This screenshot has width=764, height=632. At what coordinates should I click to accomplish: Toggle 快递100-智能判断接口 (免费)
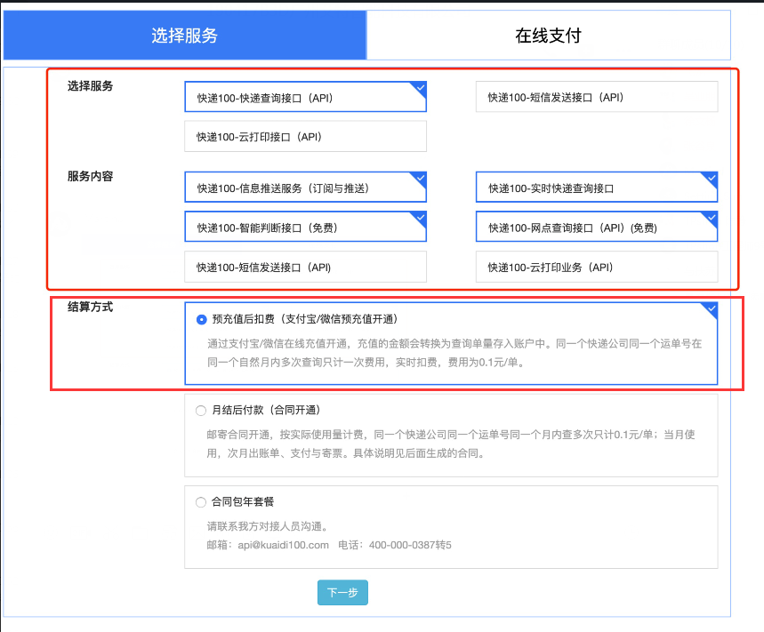click(305, 227)
